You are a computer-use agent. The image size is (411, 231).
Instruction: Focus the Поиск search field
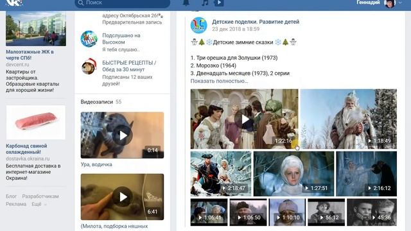point(123,3)
